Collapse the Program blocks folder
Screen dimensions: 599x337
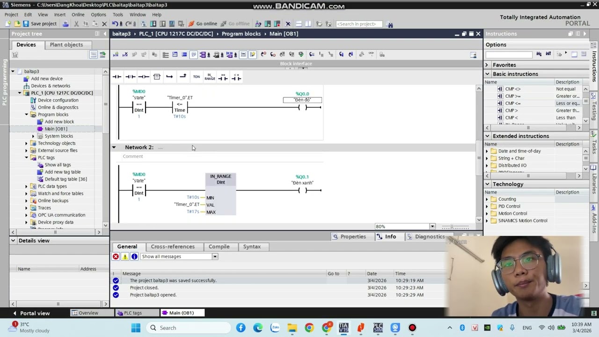pos(27,115)
